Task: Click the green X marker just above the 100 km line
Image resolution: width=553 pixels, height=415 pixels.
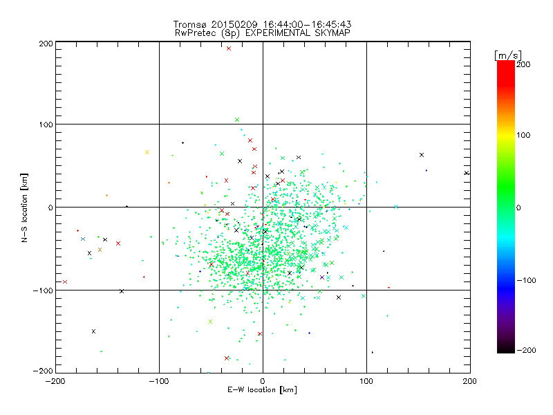Action: 237,120
